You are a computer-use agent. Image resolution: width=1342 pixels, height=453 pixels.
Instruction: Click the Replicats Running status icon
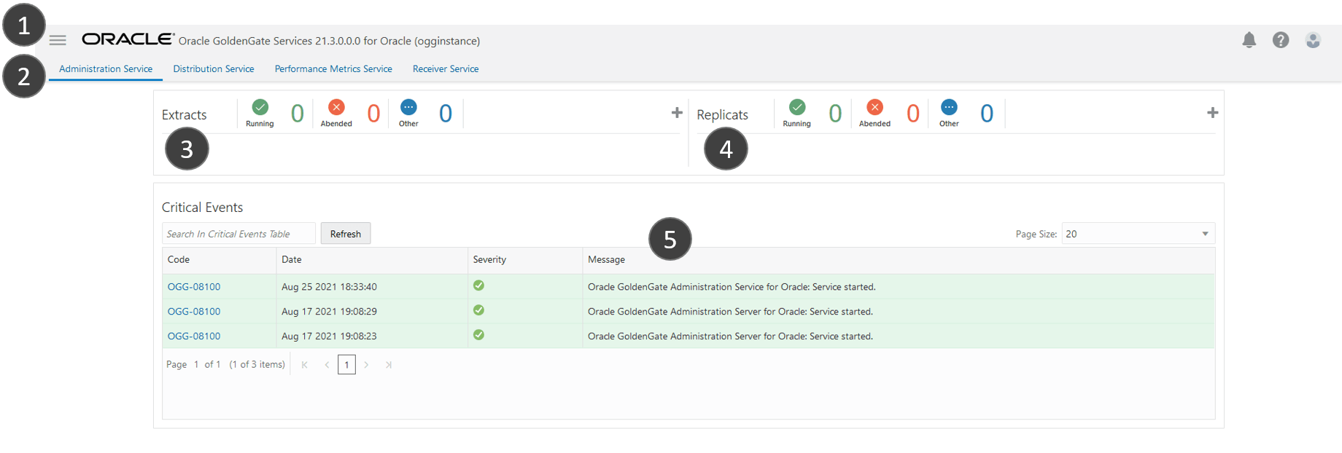coord(797,108)
